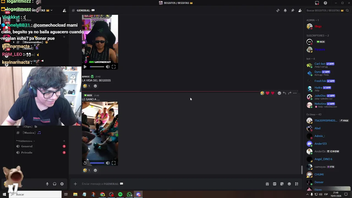The width and height of the screenshot is (352, 198).
Task: Mute the top video's volume
Action: click(x=108, y=67)
